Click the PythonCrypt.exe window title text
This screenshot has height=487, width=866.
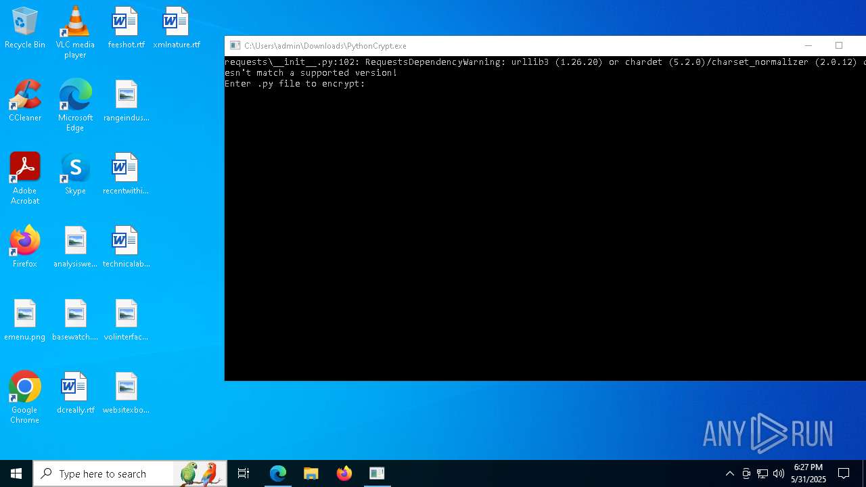[325, 46]
